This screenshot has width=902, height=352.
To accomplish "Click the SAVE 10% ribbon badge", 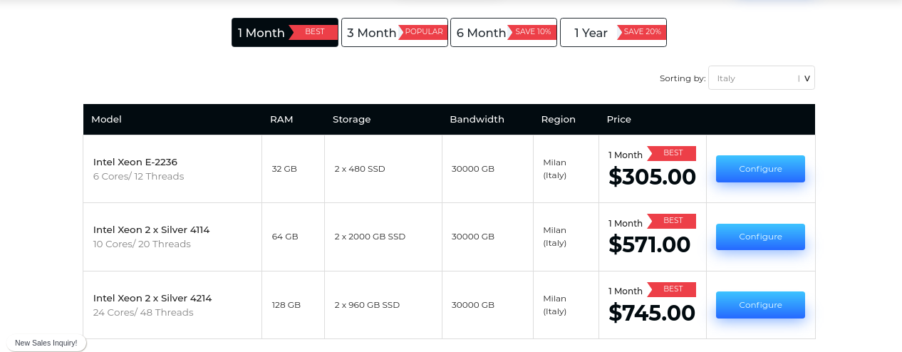I will click(x=533, y=32).
